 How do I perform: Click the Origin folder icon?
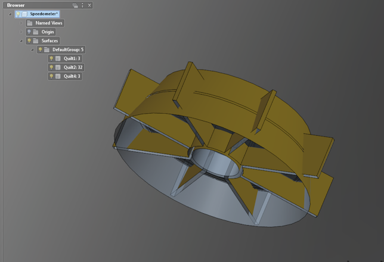coord(36,32)
